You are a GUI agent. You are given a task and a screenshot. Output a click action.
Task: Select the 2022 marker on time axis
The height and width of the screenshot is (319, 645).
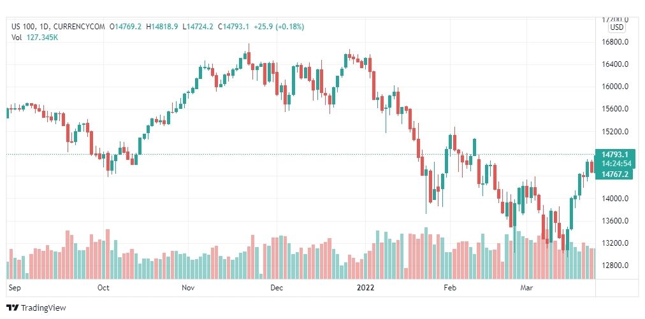click(365, 288)
